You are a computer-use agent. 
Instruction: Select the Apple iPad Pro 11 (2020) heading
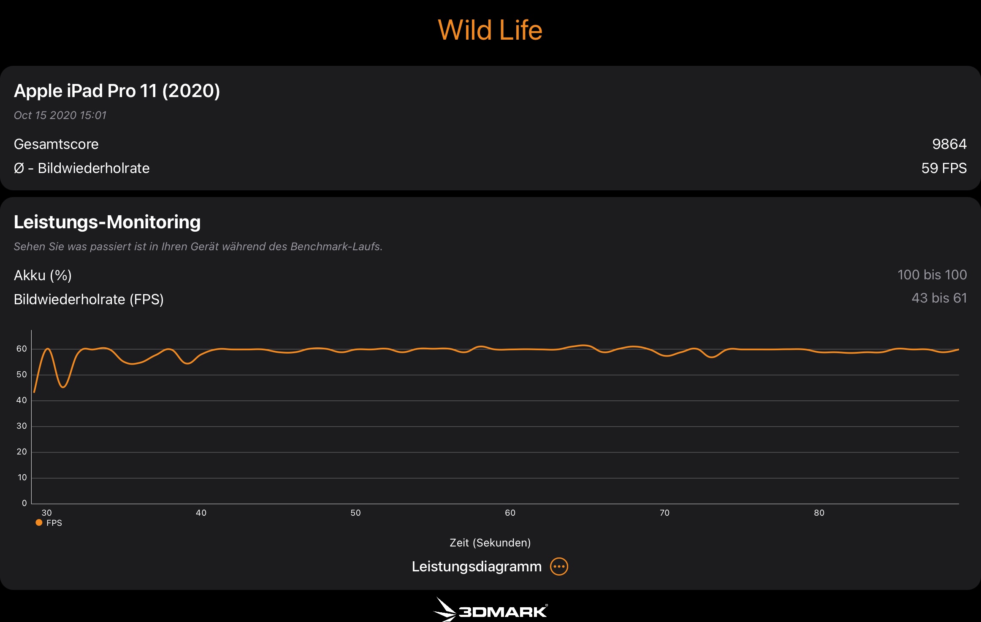tap(117, 91)
